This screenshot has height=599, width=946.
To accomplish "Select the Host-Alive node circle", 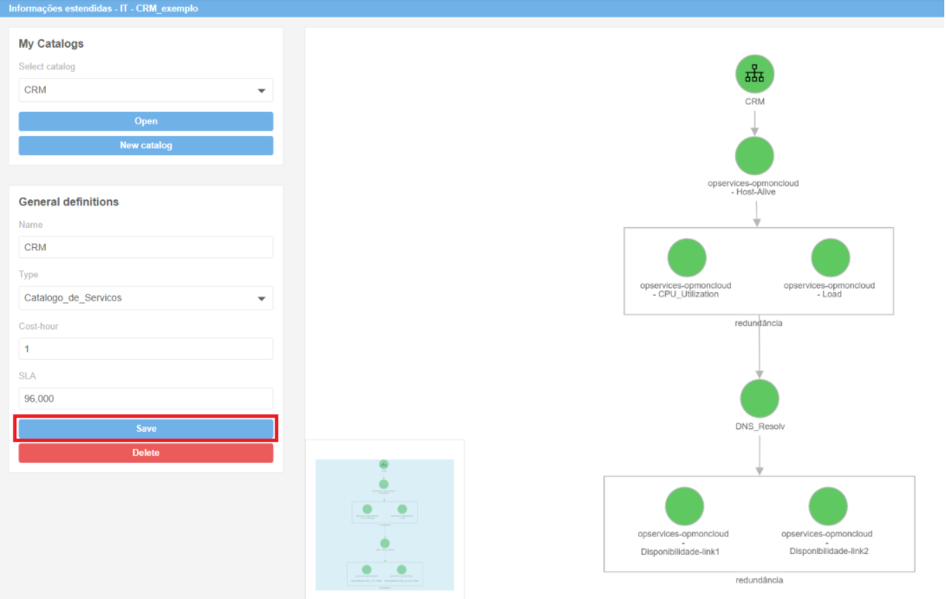I will [754, 156].
